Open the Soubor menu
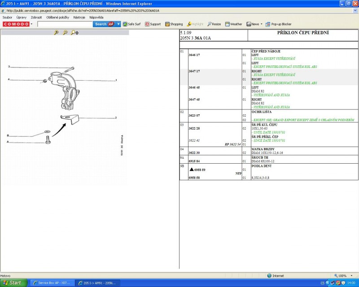Screen dimensions: 359x287 click(x=7, y=17)
